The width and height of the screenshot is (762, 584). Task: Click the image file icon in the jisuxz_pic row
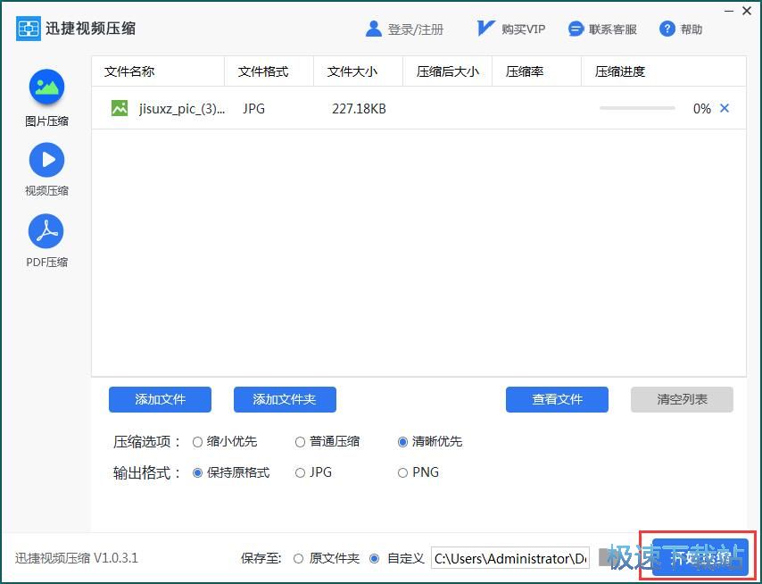pyautogui.click(x=120, y=108)
